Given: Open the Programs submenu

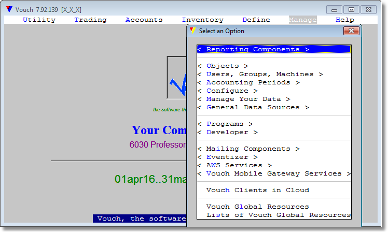Looking at the screenshot, I should point(274,124).
